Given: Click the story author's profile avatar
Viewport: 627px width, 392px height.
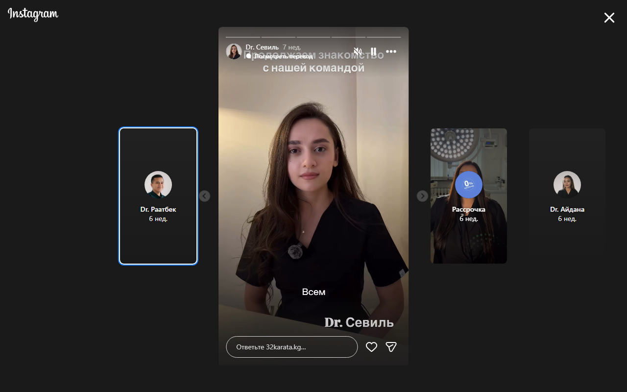Looking at the screenshot, I should [x=234, y=51].
